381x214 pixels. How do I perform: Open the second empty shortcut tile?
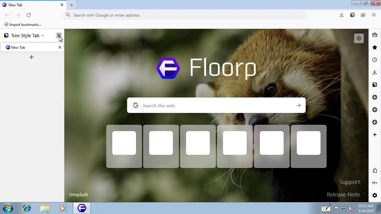point(161,146)
